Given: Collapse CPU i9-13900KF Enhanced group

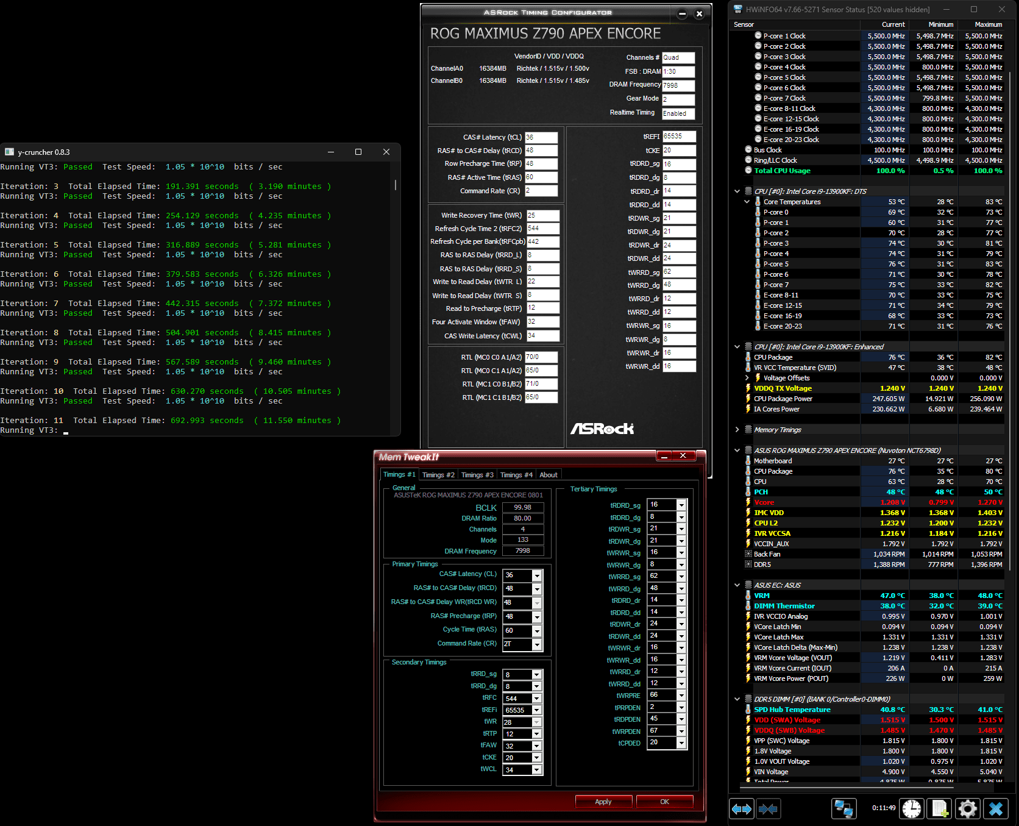Looking at the screenshot, I should pos(737,347).
